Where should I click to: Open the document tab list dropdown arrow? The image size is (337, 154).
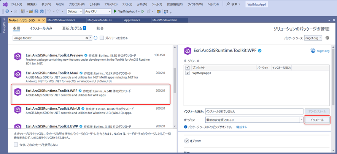[329, 20]
